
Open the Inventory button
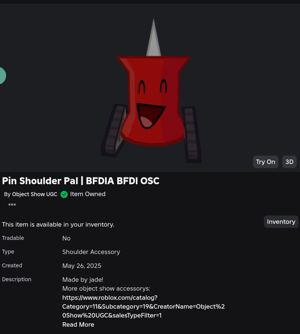[x=281, y=222]
